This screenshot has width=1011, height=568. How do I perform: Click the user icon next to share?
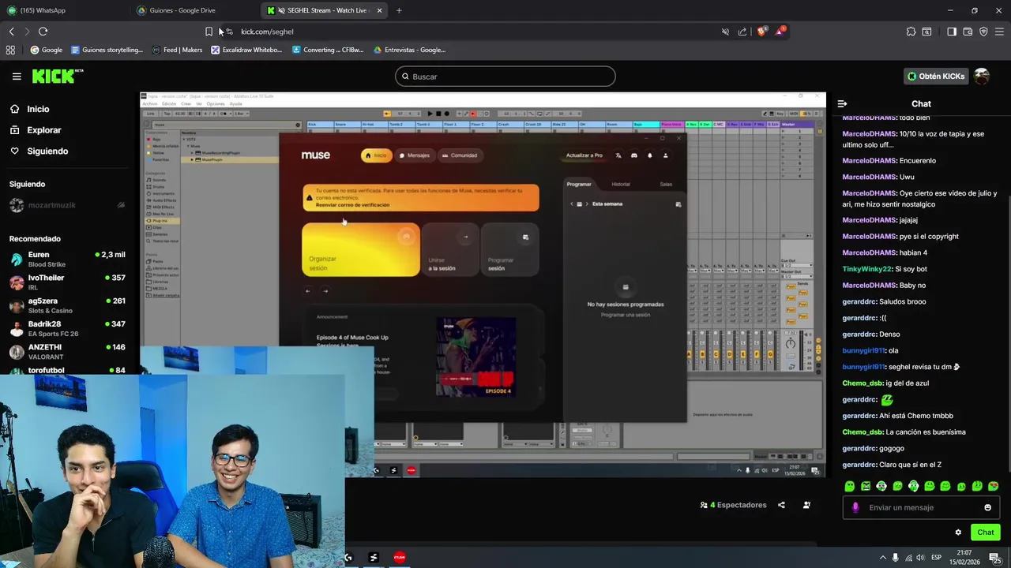(806, 505)
